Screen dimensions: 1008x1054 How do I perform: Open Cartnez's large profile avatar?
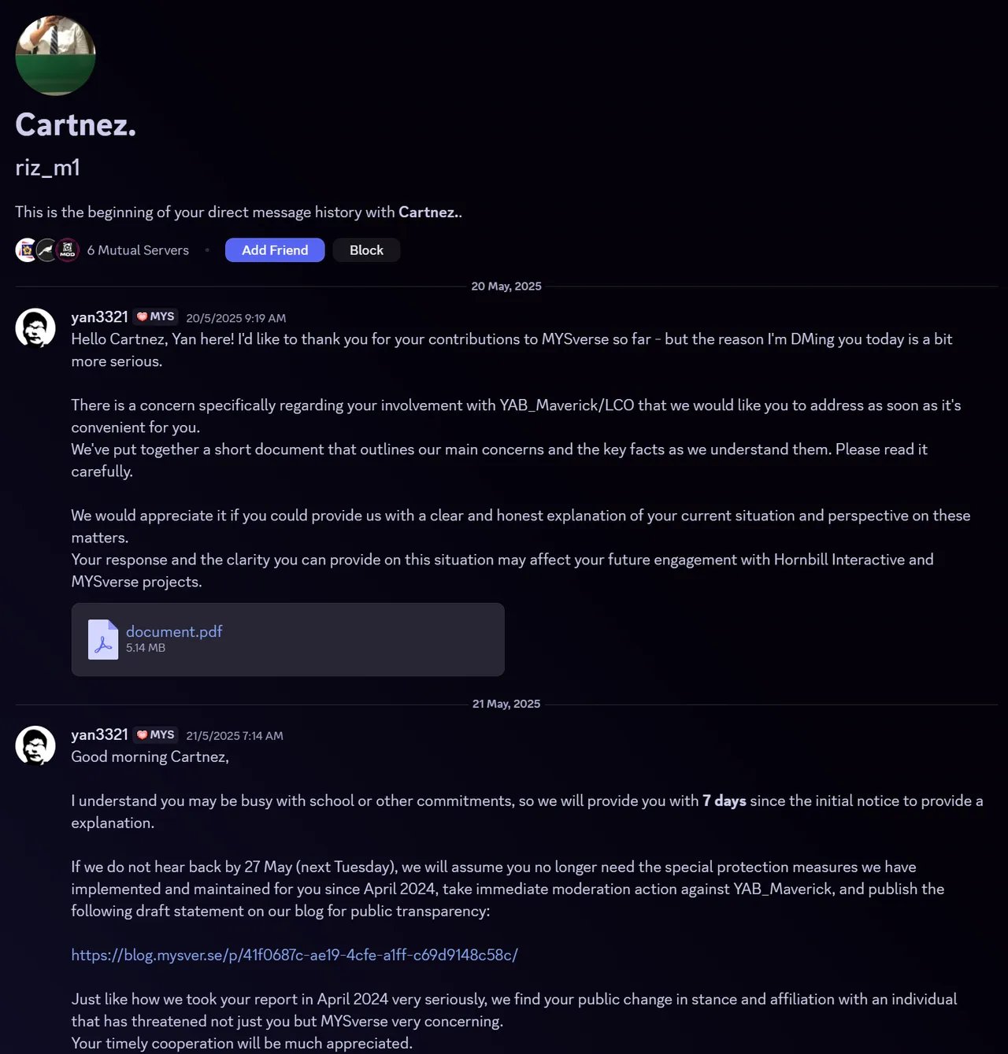(55, 55)
